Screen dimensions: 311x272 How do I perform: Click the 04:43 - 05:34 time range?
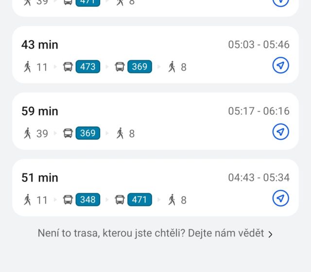click(x=259, y=178)
